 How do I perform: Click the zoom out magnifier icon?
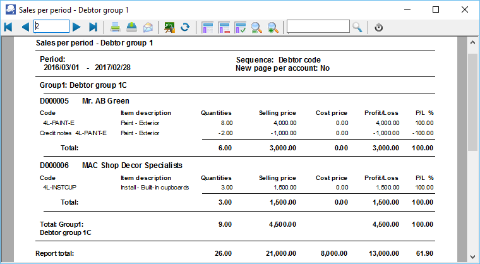click(257, 27)
